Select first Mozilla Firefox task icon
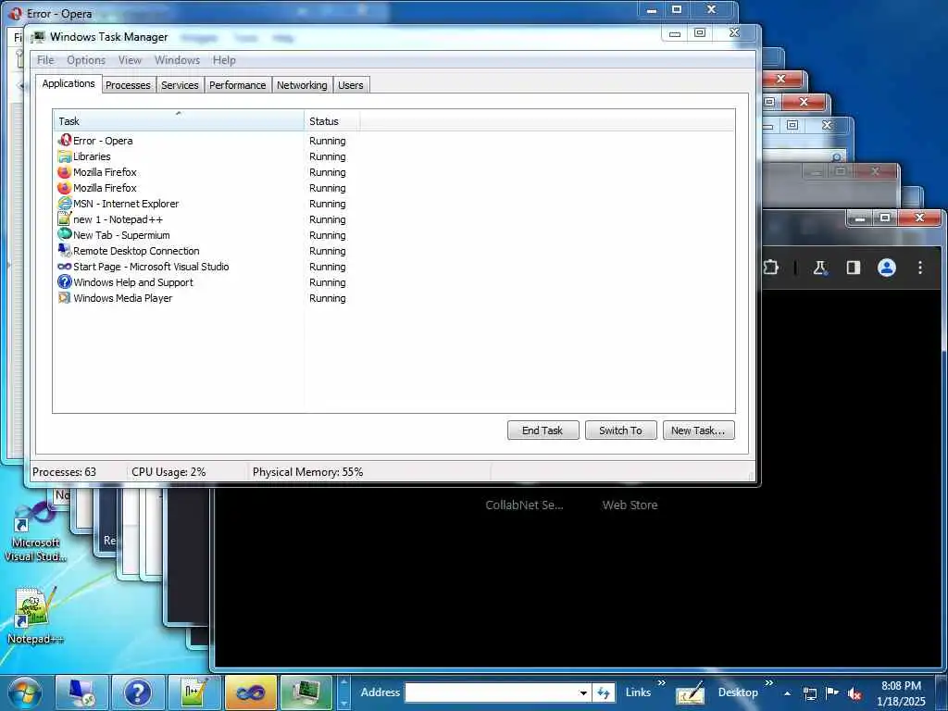Screen dimensions: 948x711 [x=64, y=172]
